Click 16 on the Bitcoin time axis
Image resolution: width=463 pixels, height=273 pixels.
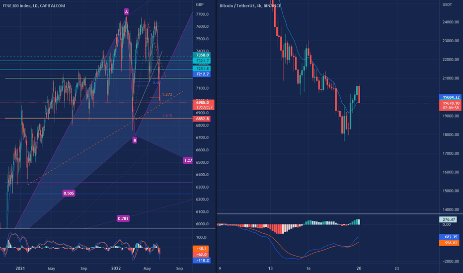tap(309, 268)
